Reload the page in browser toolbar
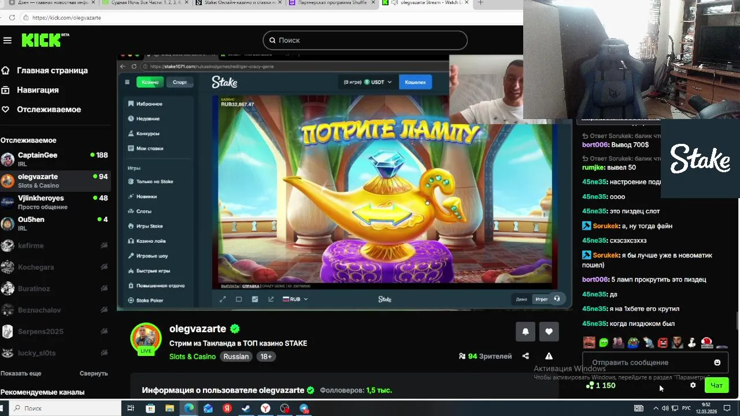The image size is (740, 416). coord(12,17)
